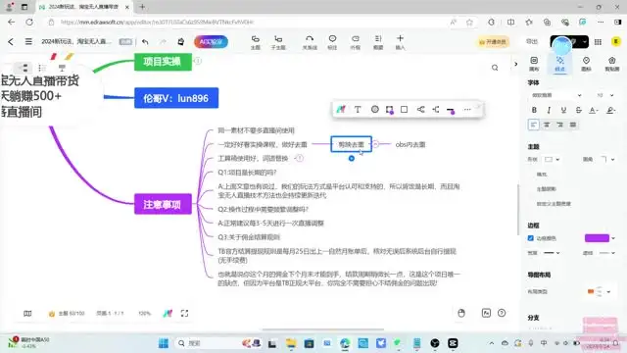Select the 注意事项 purple topic

point(163,204)
